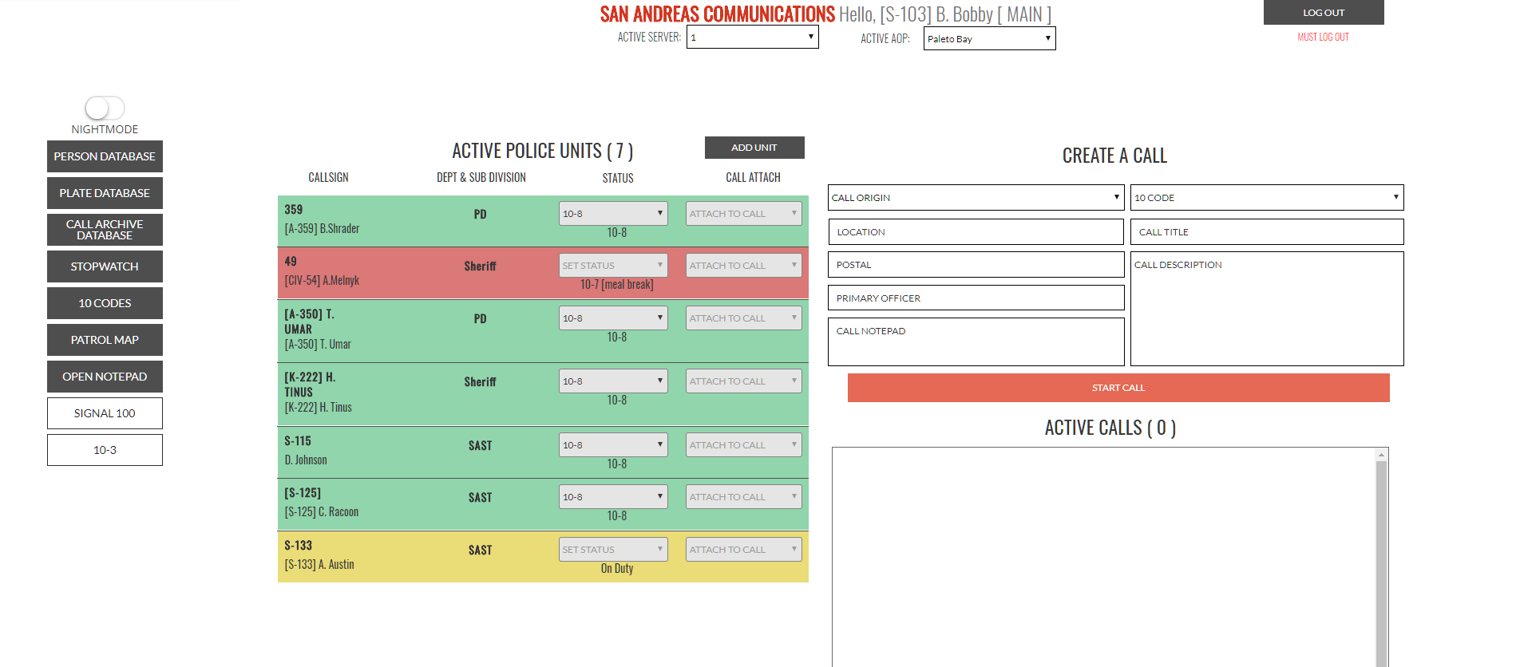Open Attach to Call for S-115
This screenshot has width=1516, height=667.
[744, 445]
